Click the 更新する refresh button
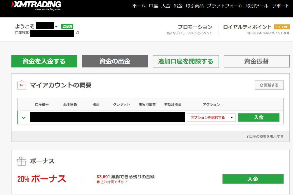This screenshot has height=195, width=293. pyautogui.click(x=269, y=85)
